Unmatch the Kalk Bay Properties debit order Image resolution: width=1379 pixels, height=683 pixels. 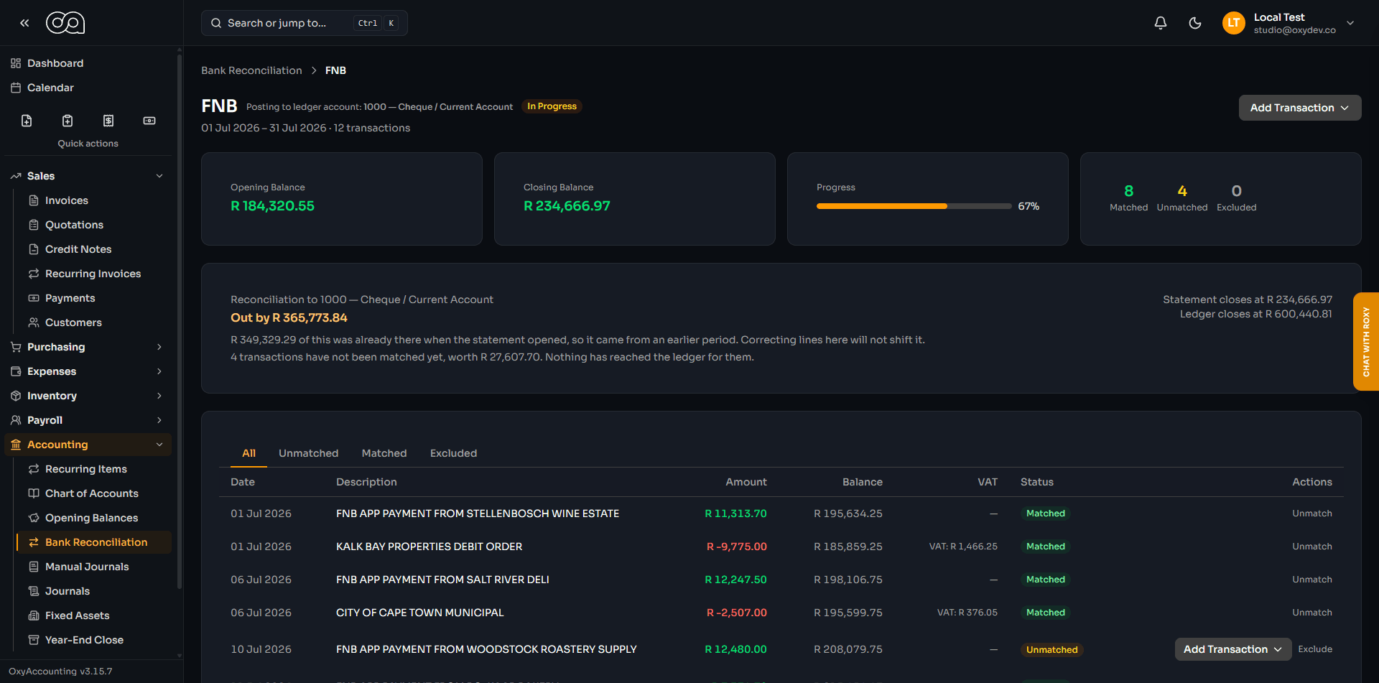1312,547
